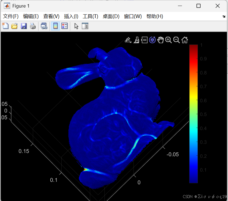Save figure using the floppy disk icon
228x201 pixels.
24,26
